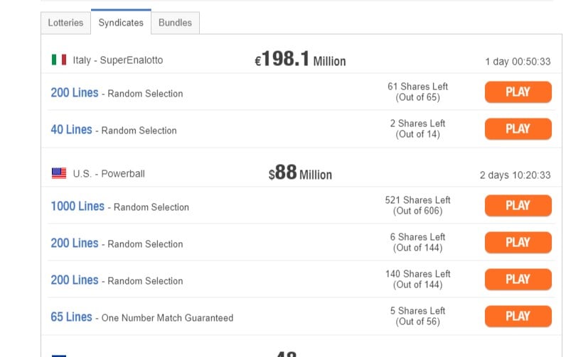
Task: Open Powerball 1000 Lines link
Action: pyautogui.click(x=78, y=206)
